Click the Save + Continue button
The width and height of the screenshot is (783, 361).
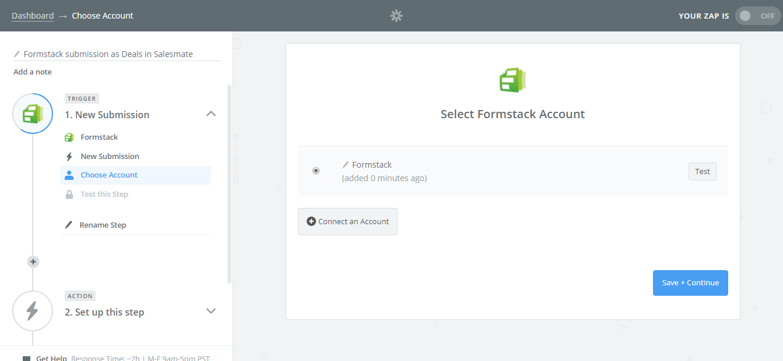pyautogui.click(x=690, y=283)
